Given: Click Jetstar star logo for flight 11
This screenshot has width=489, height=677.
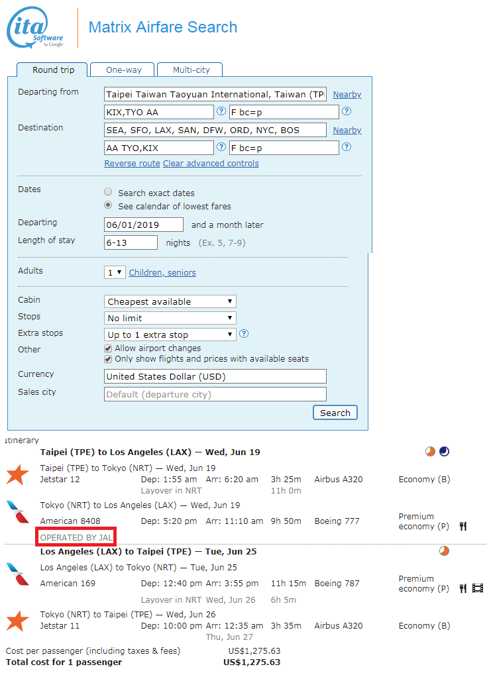Looking at the screenshot, I should 18,621.
